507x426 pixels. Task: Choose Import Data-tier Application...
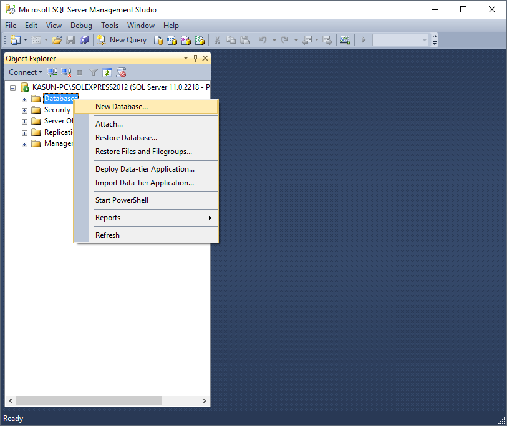146,183
